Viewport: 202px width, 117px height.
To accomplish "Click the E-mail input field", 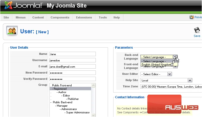I will click(73, 67).
